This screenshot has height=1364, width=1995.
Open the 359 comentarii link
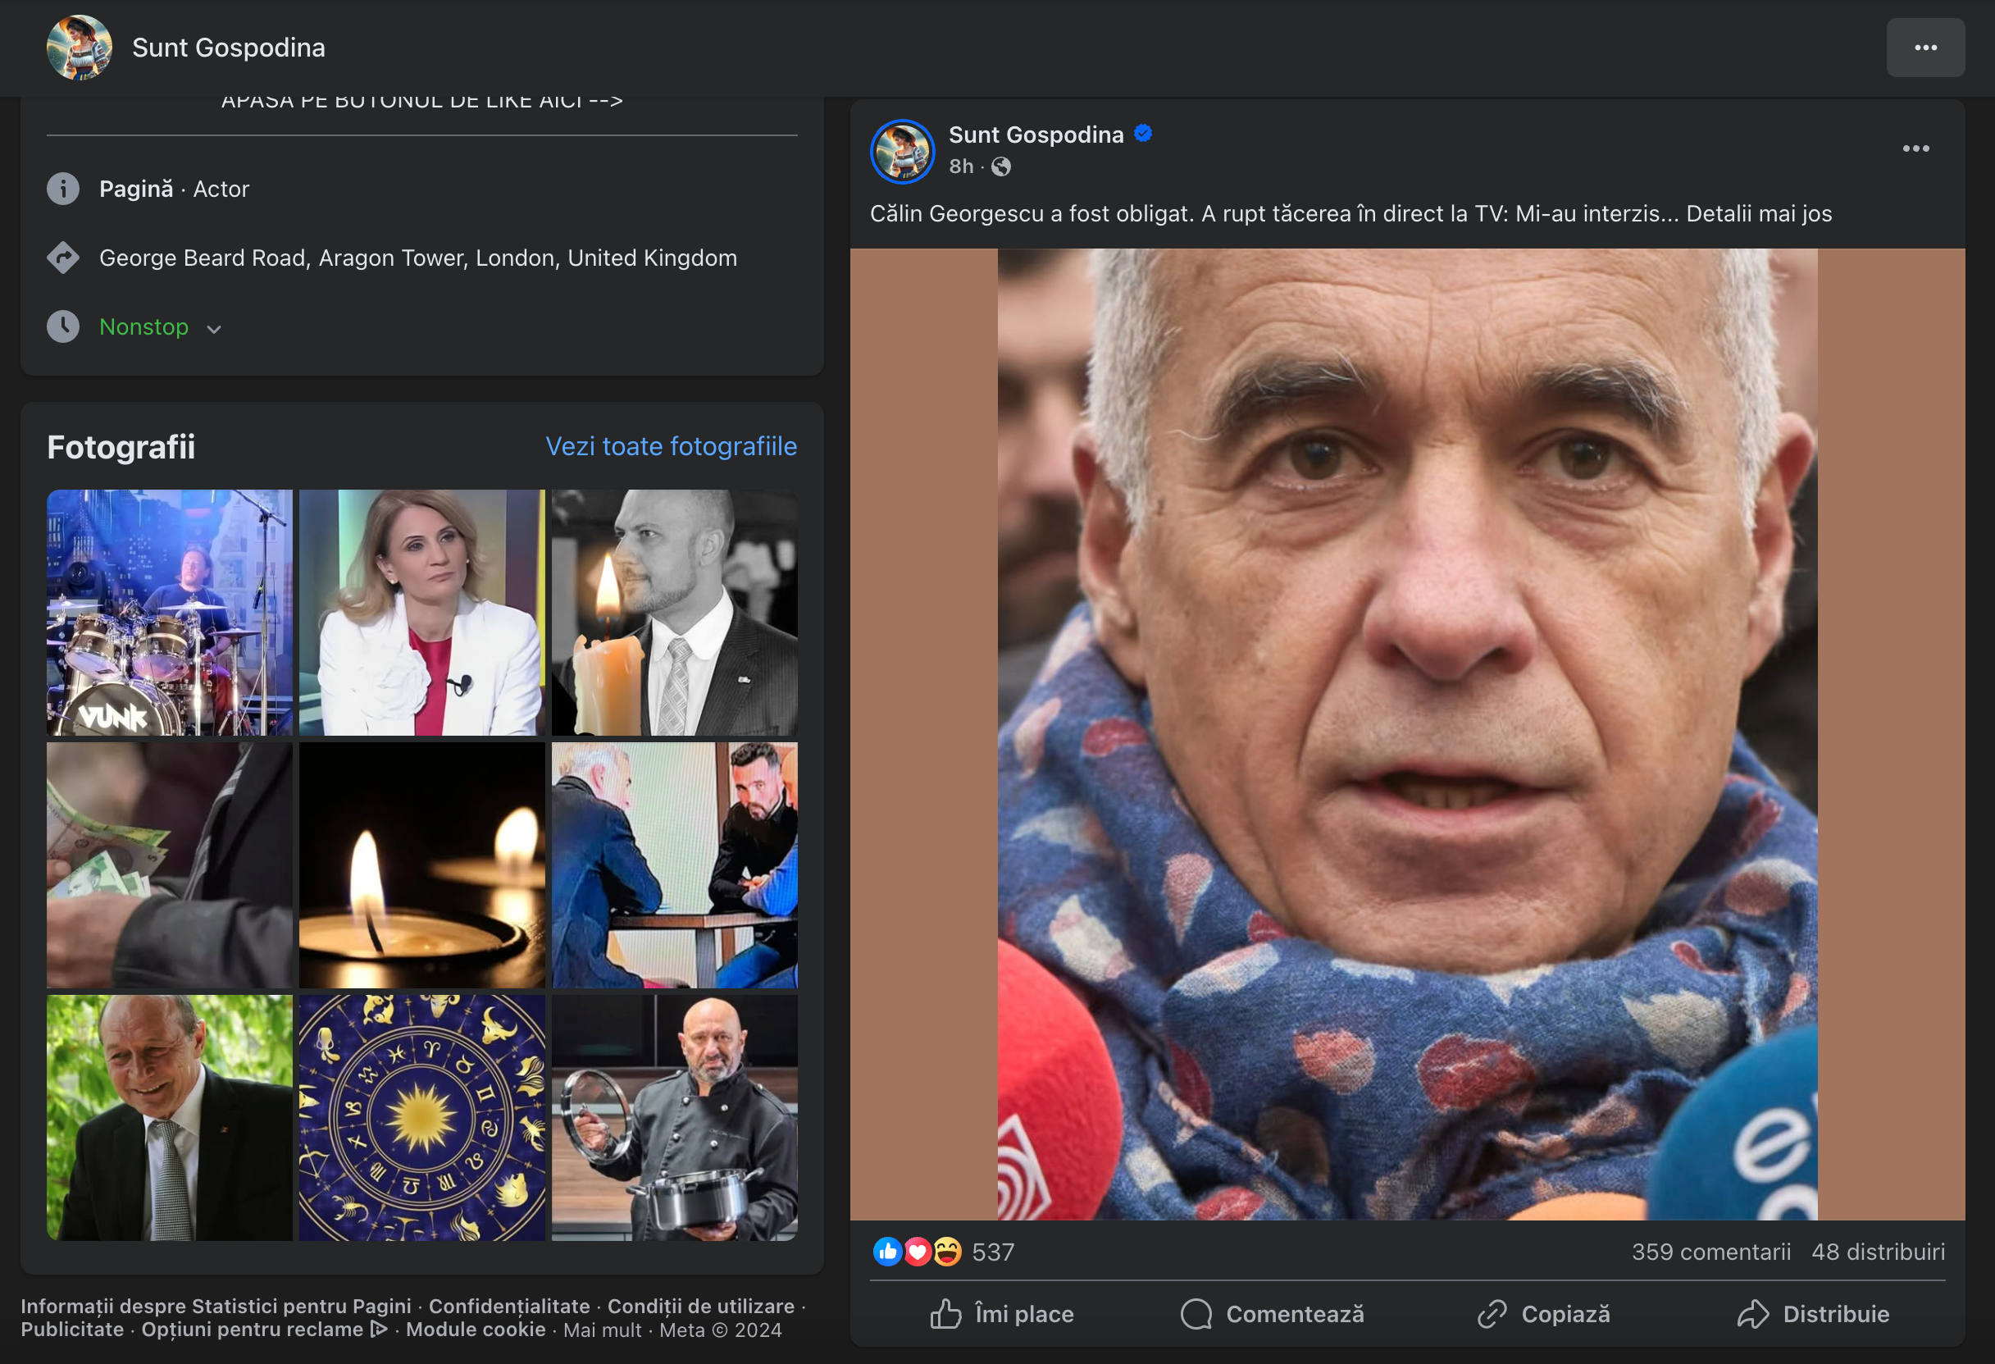pyautogui.click(x=1710, y=1252)
